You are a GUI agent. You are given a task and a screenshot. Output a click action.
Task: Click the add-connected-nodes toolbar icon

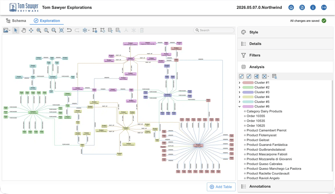[95, 30]
